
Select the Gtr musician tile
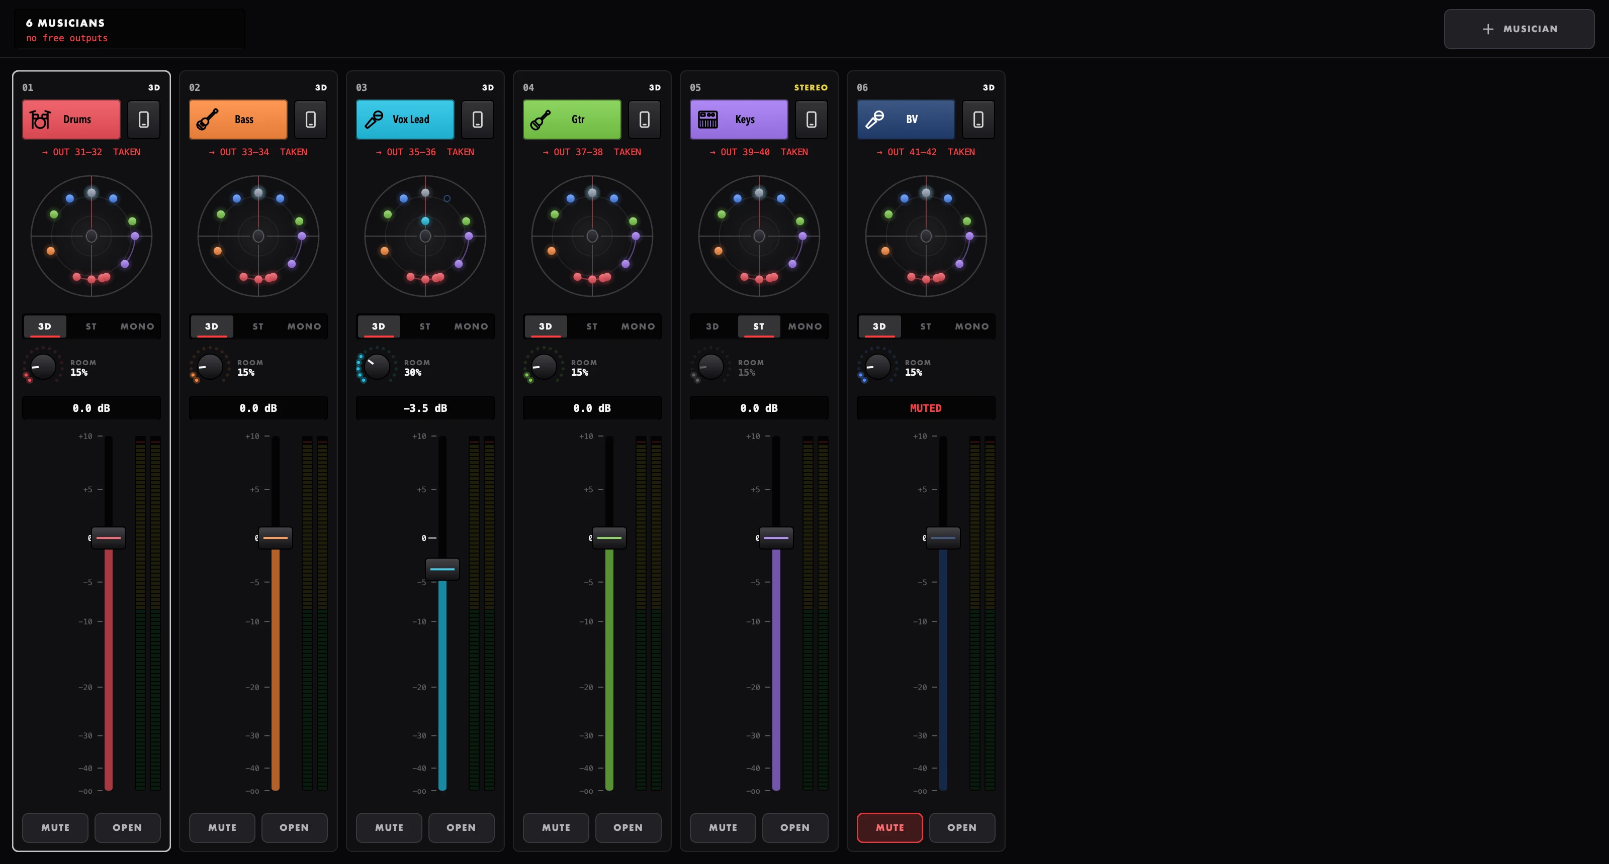[x=572, y=119]
